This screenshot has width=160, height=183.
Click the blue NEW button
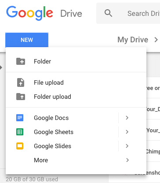click(27, 40)
